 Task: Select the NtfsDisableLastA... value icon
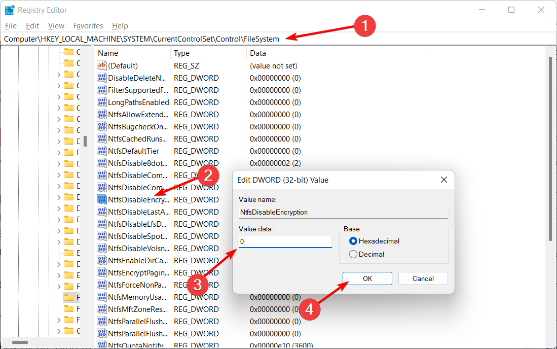[101, 212]
